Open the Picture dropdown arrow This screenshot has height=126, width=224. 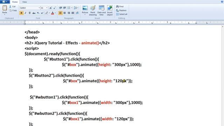(x=85, y=15)
